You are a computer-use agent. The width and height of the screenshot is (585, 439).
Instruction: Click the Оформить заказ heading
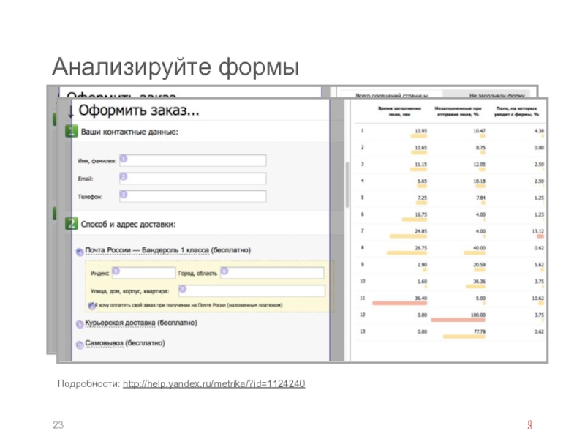(x=139, y=110)
